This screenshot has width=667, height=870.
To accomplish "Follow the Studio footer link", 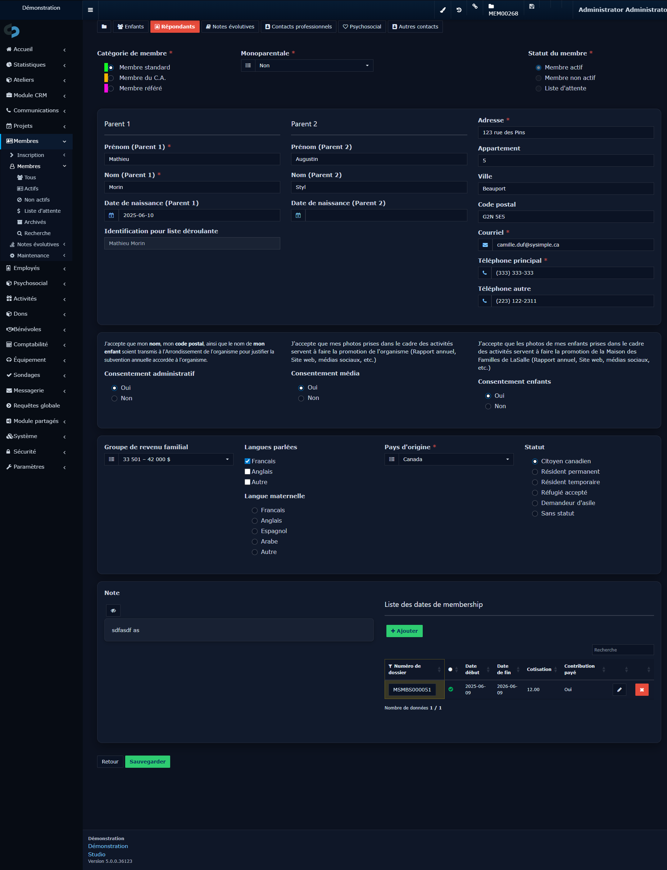I will coord(97,854).
